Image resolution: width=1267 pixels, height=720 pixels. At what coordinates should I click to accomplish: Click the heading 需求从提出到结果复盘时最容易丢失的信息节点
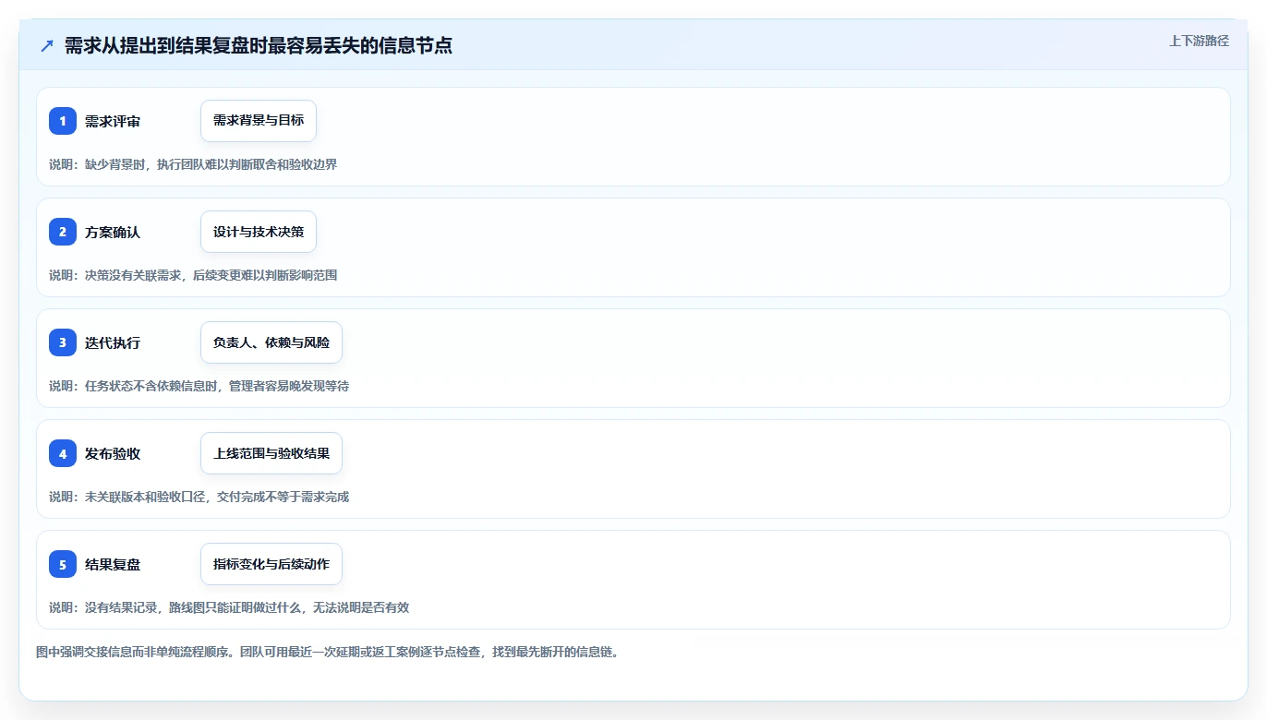pos(259,45)
